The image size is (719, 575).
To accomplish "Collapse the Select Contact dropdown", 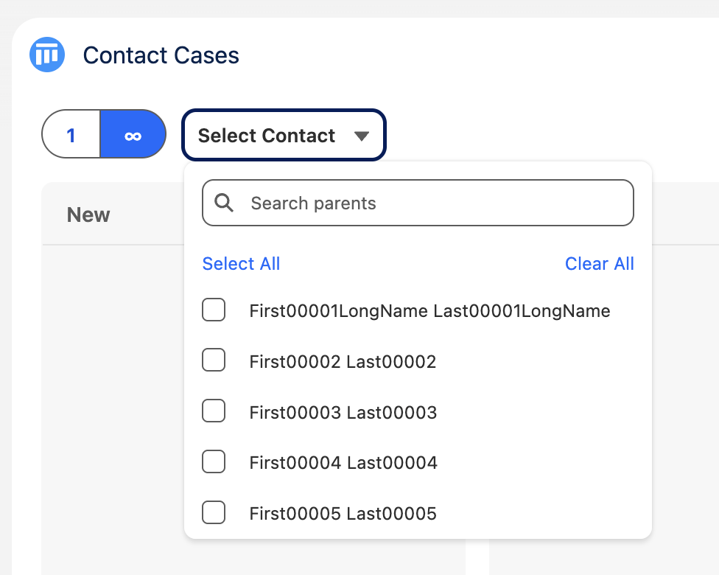I will pos(284,135).
